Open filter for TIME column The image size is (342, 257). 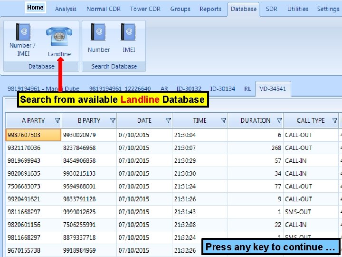(x=224, y=120)
